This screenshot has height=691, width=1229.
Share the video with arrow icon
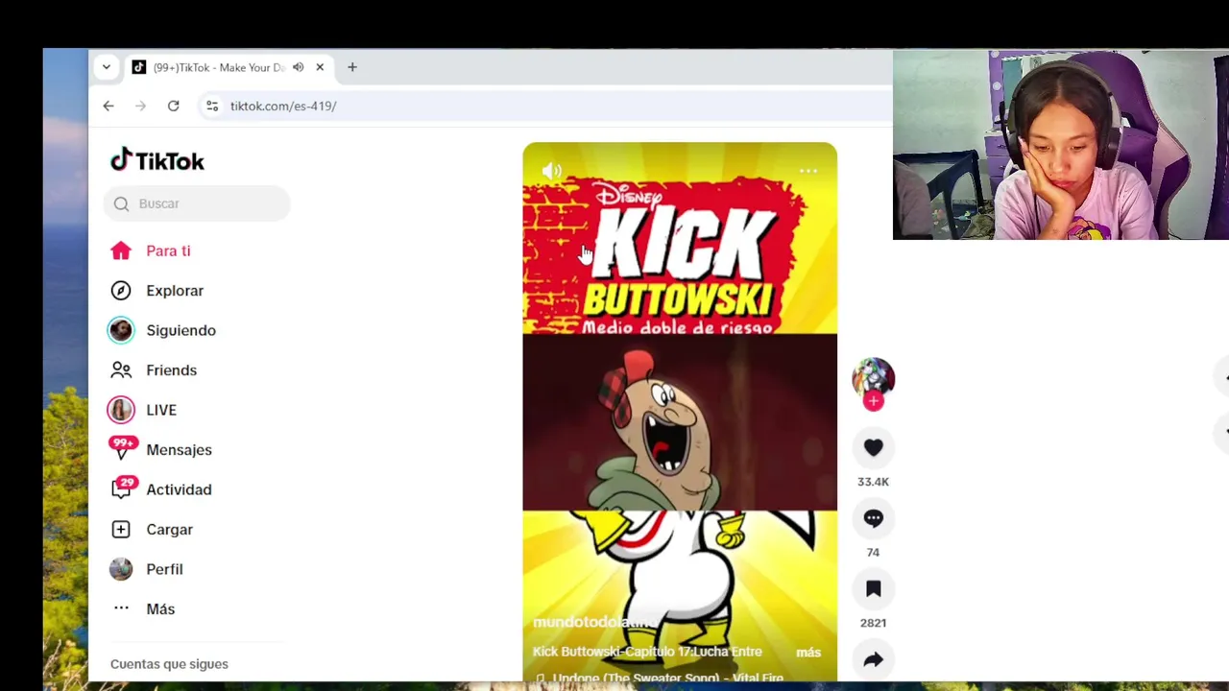coord(874,660)
